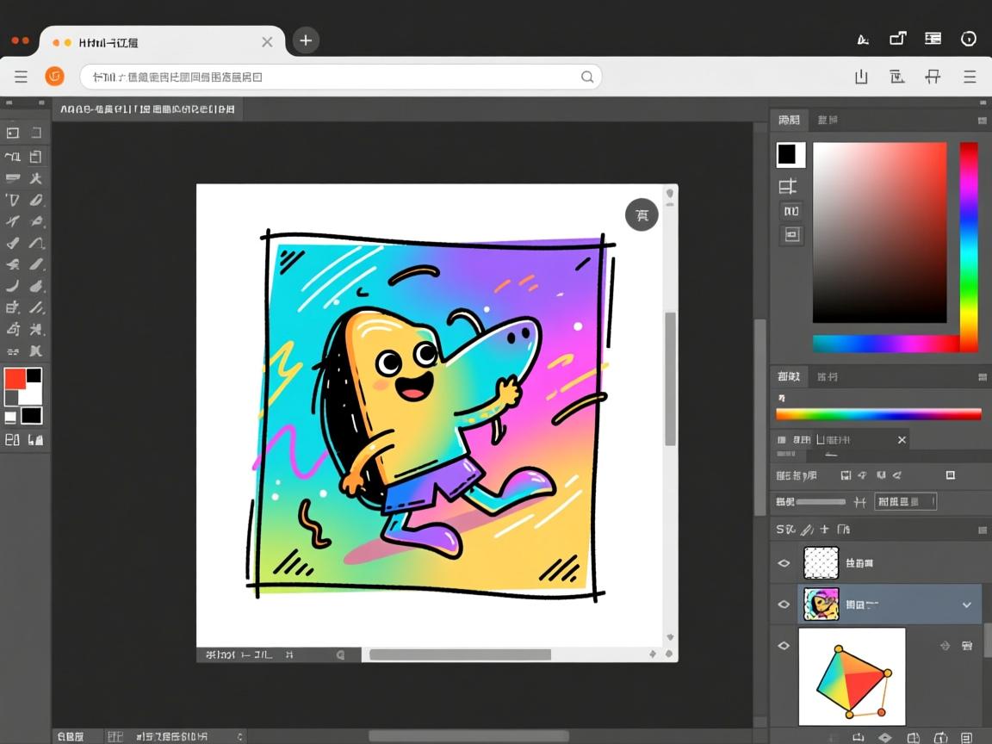Select the top-left rectangle tool in the left toolbar
Viewport: 992px width, 744px height.
(13, 133)
